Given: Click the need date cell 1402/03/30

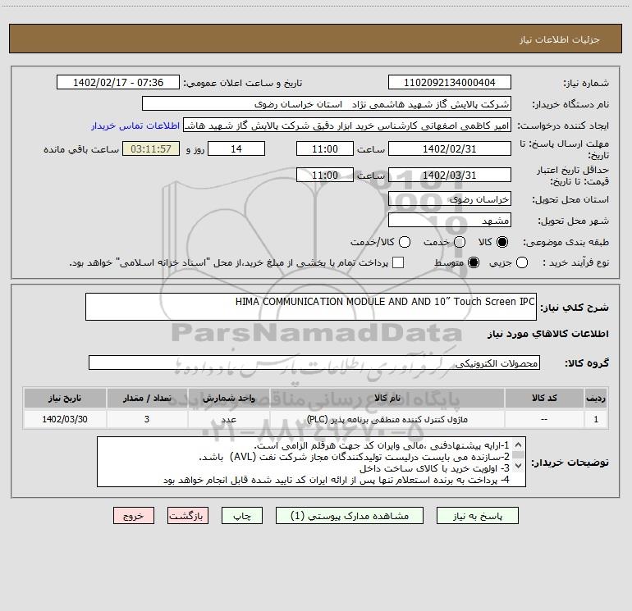Looking at the screenshot, I should click(65, 419).
